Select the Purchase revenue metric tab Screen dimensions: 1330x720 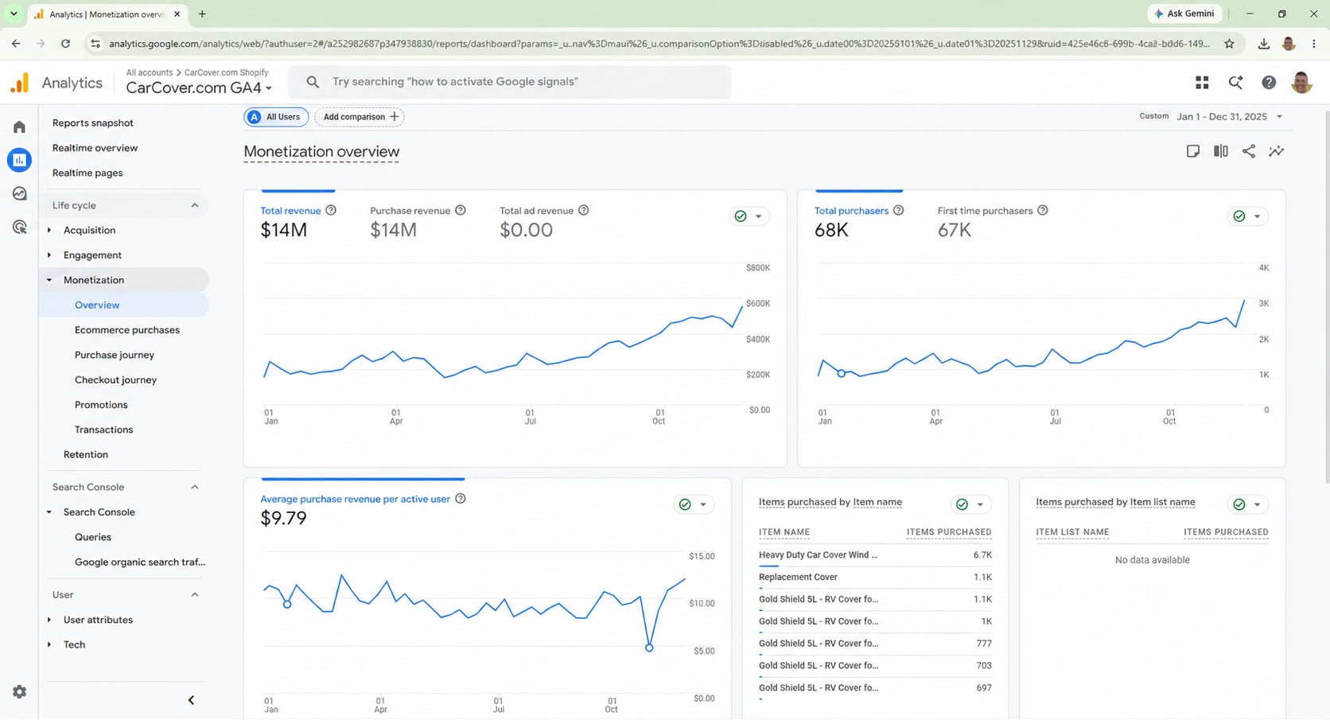coord(418,221)
